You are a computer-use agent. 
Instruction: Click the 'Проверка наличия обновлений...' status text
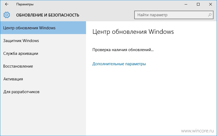coord(123,50)
